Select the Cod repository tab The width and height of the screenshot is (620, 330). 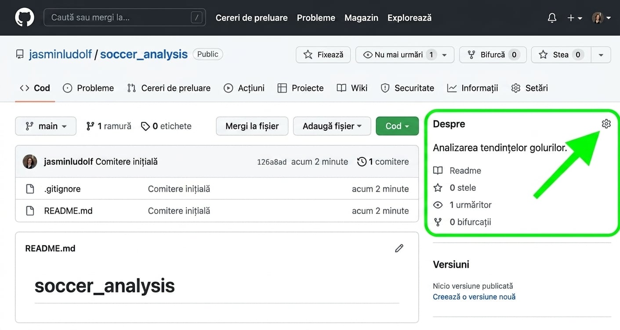[x=35, y=88]
